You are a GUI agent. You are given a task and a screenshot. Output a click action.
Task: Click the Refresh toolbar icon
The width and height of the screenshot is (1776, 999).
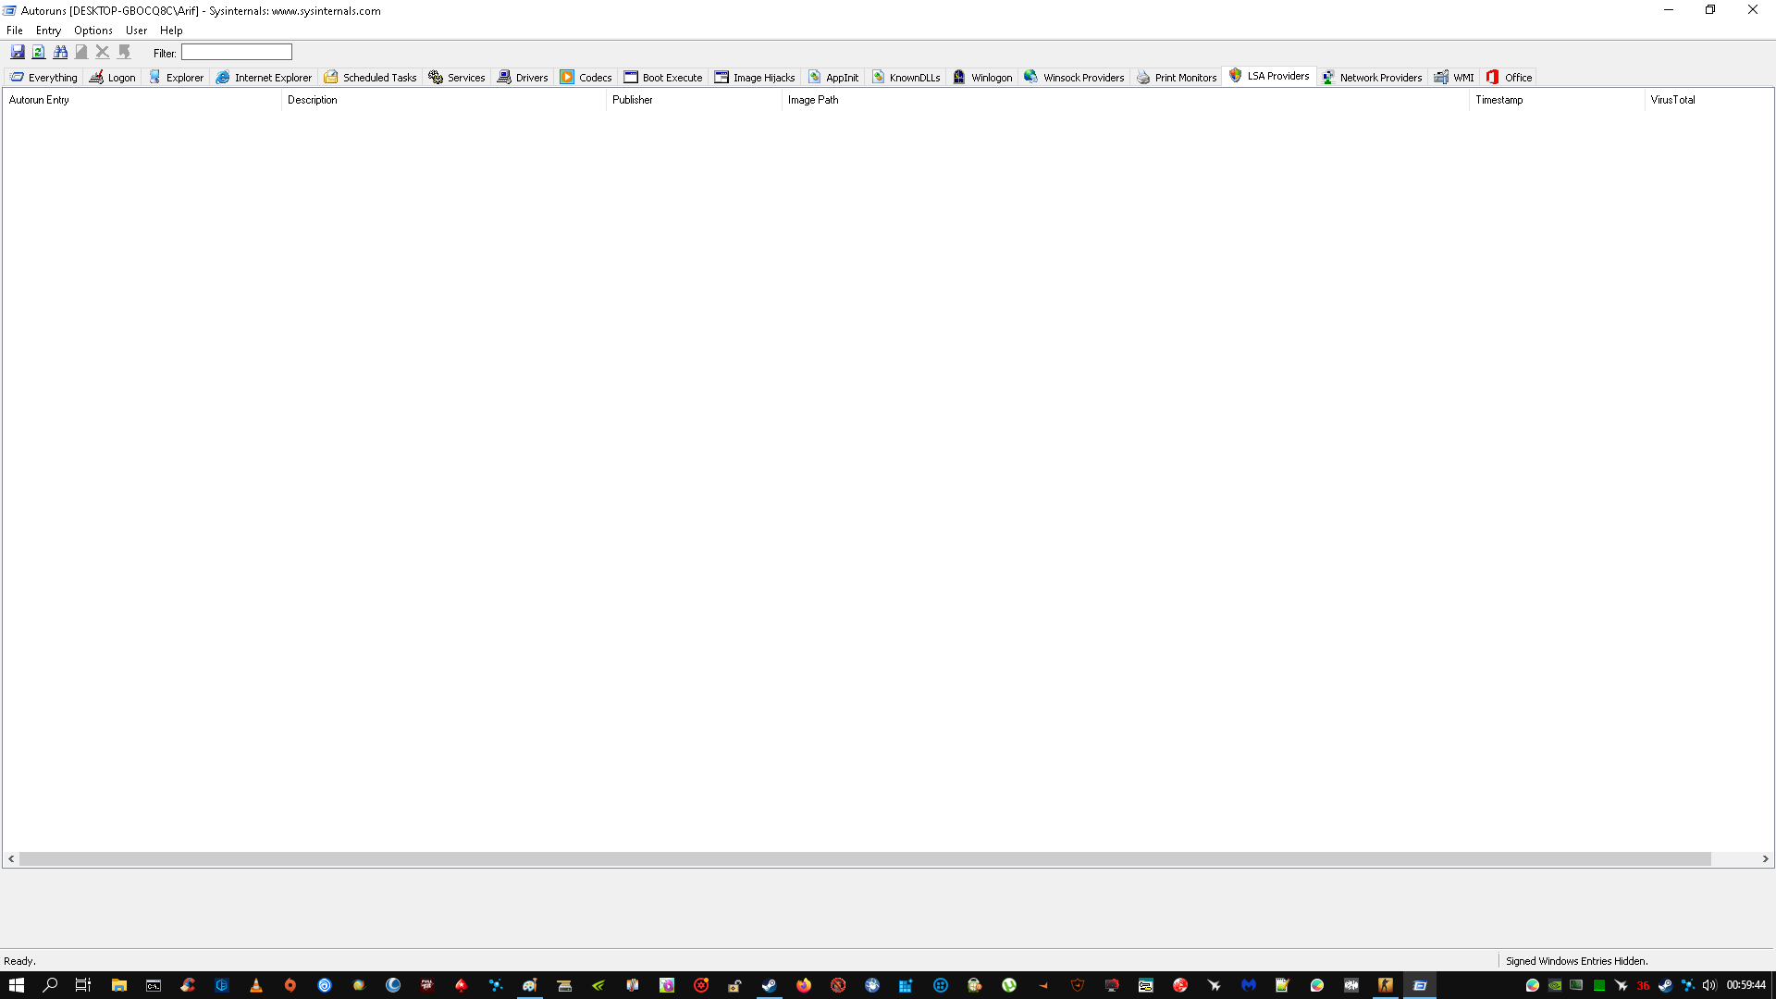(x=39, y=52)
